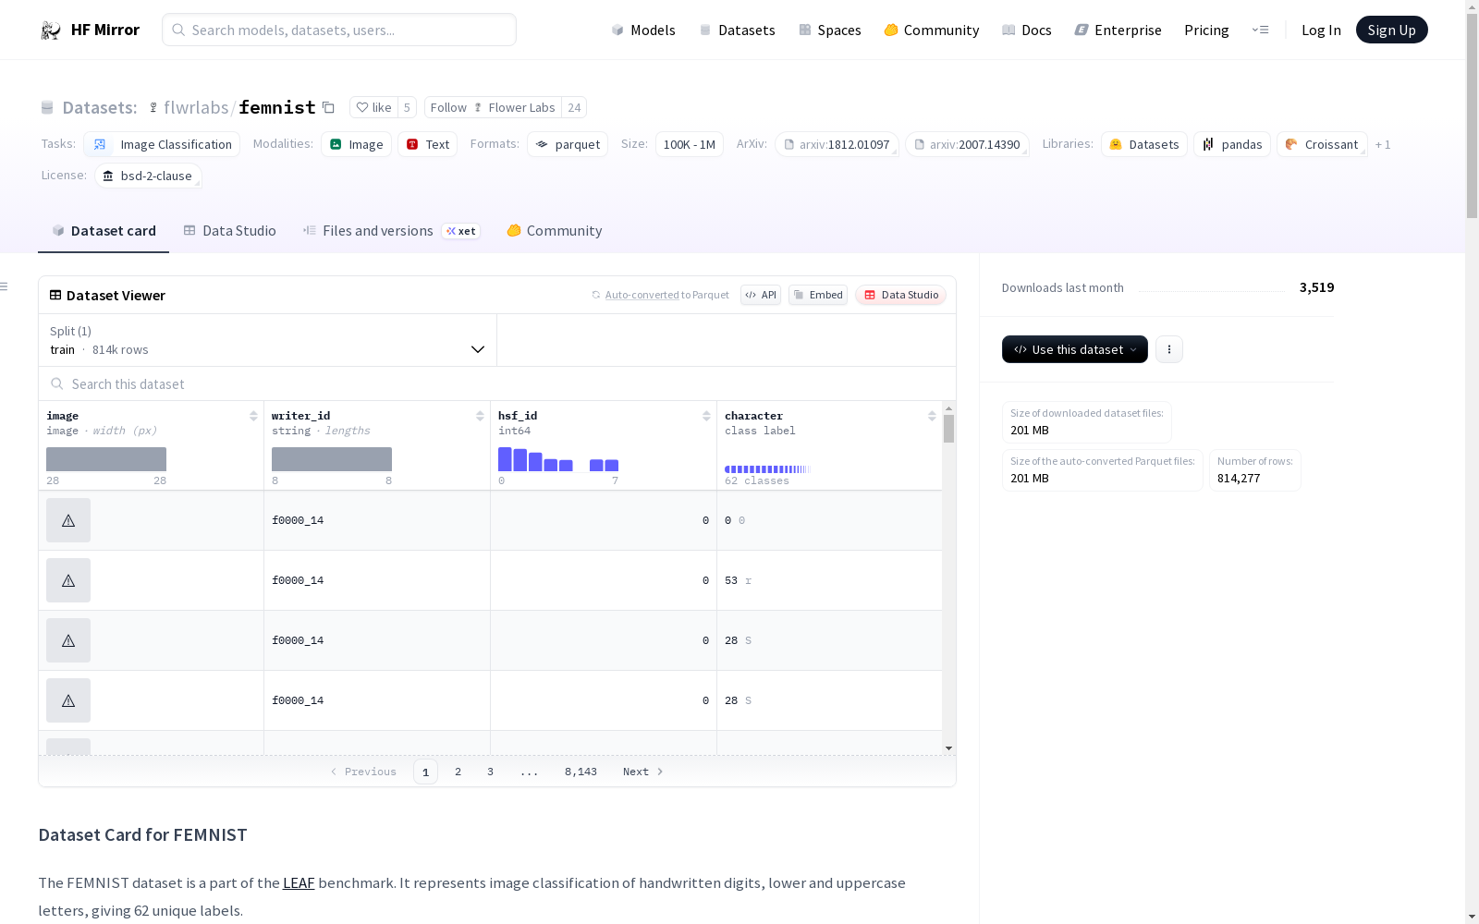Expand the +1 more libraries
1479x924 pixels.
[x=1383, y=144]
